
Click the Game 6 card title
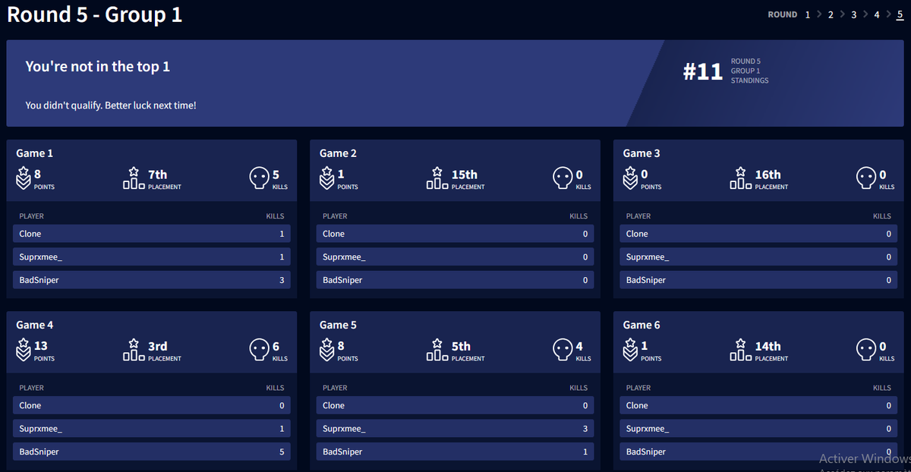click(641, 325)
